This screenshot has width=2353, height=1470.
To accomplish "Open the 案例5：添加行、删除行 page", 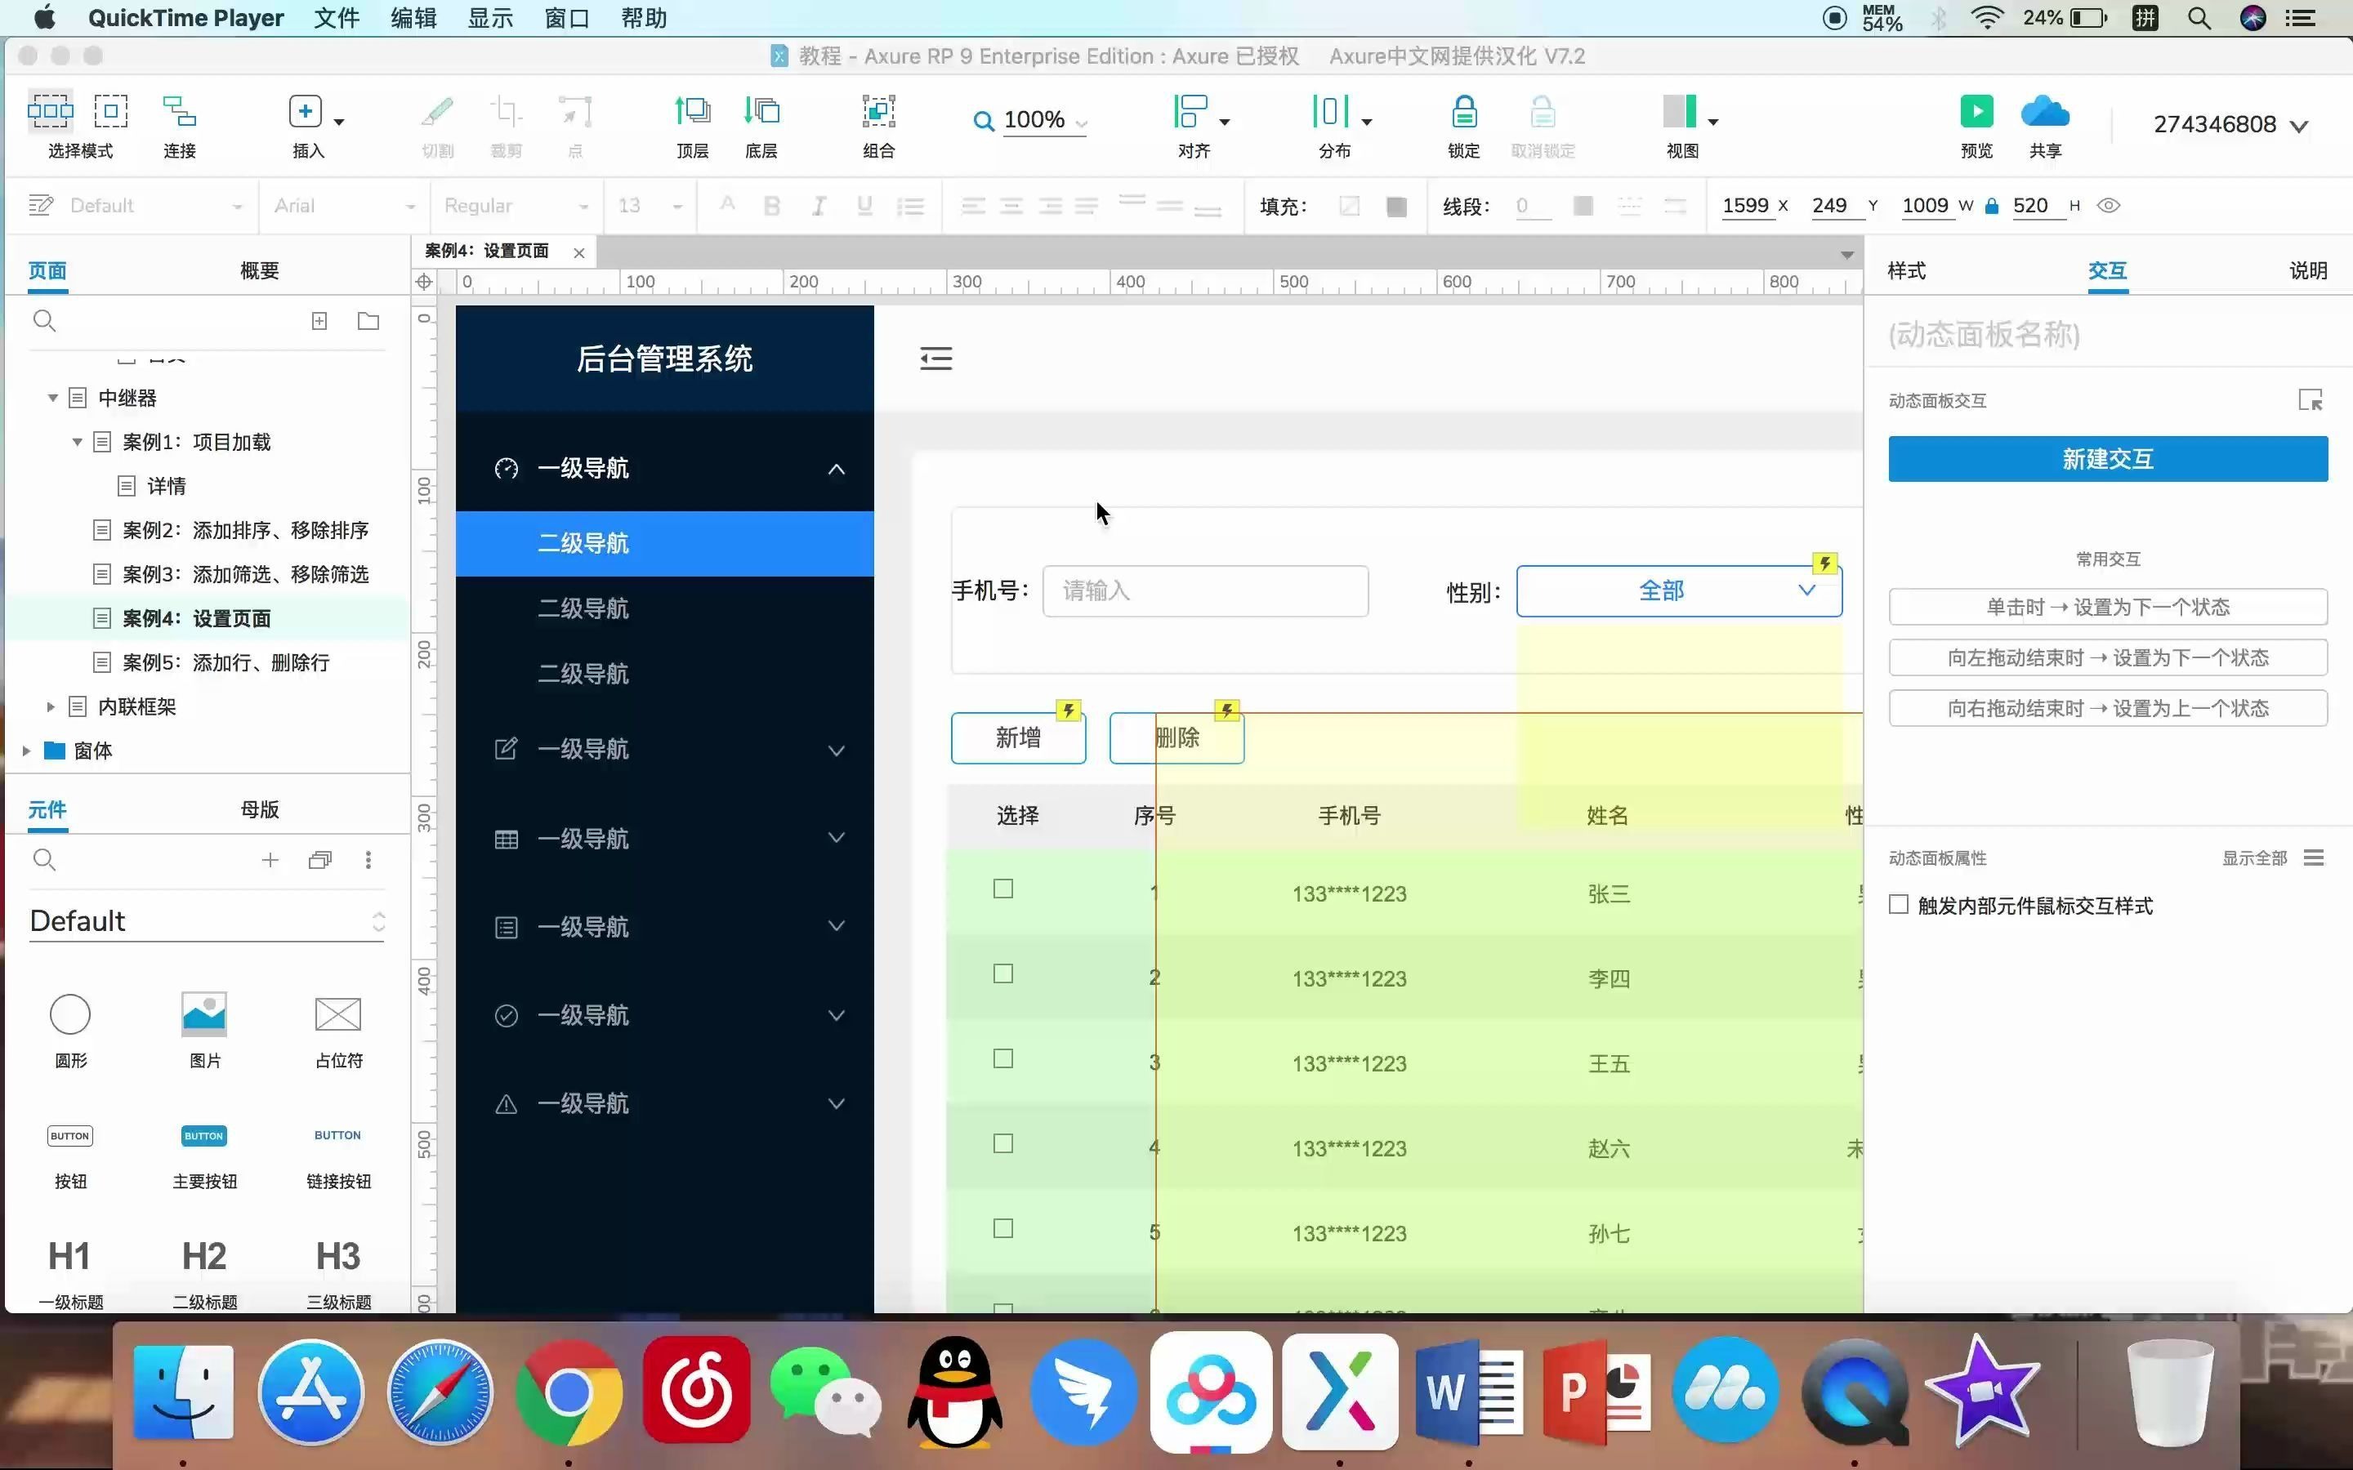I will coord(225,662).
